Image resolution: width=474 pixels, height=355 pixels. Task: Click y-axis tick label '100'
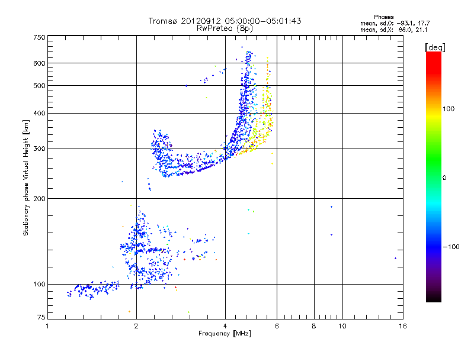coord(39,285)
